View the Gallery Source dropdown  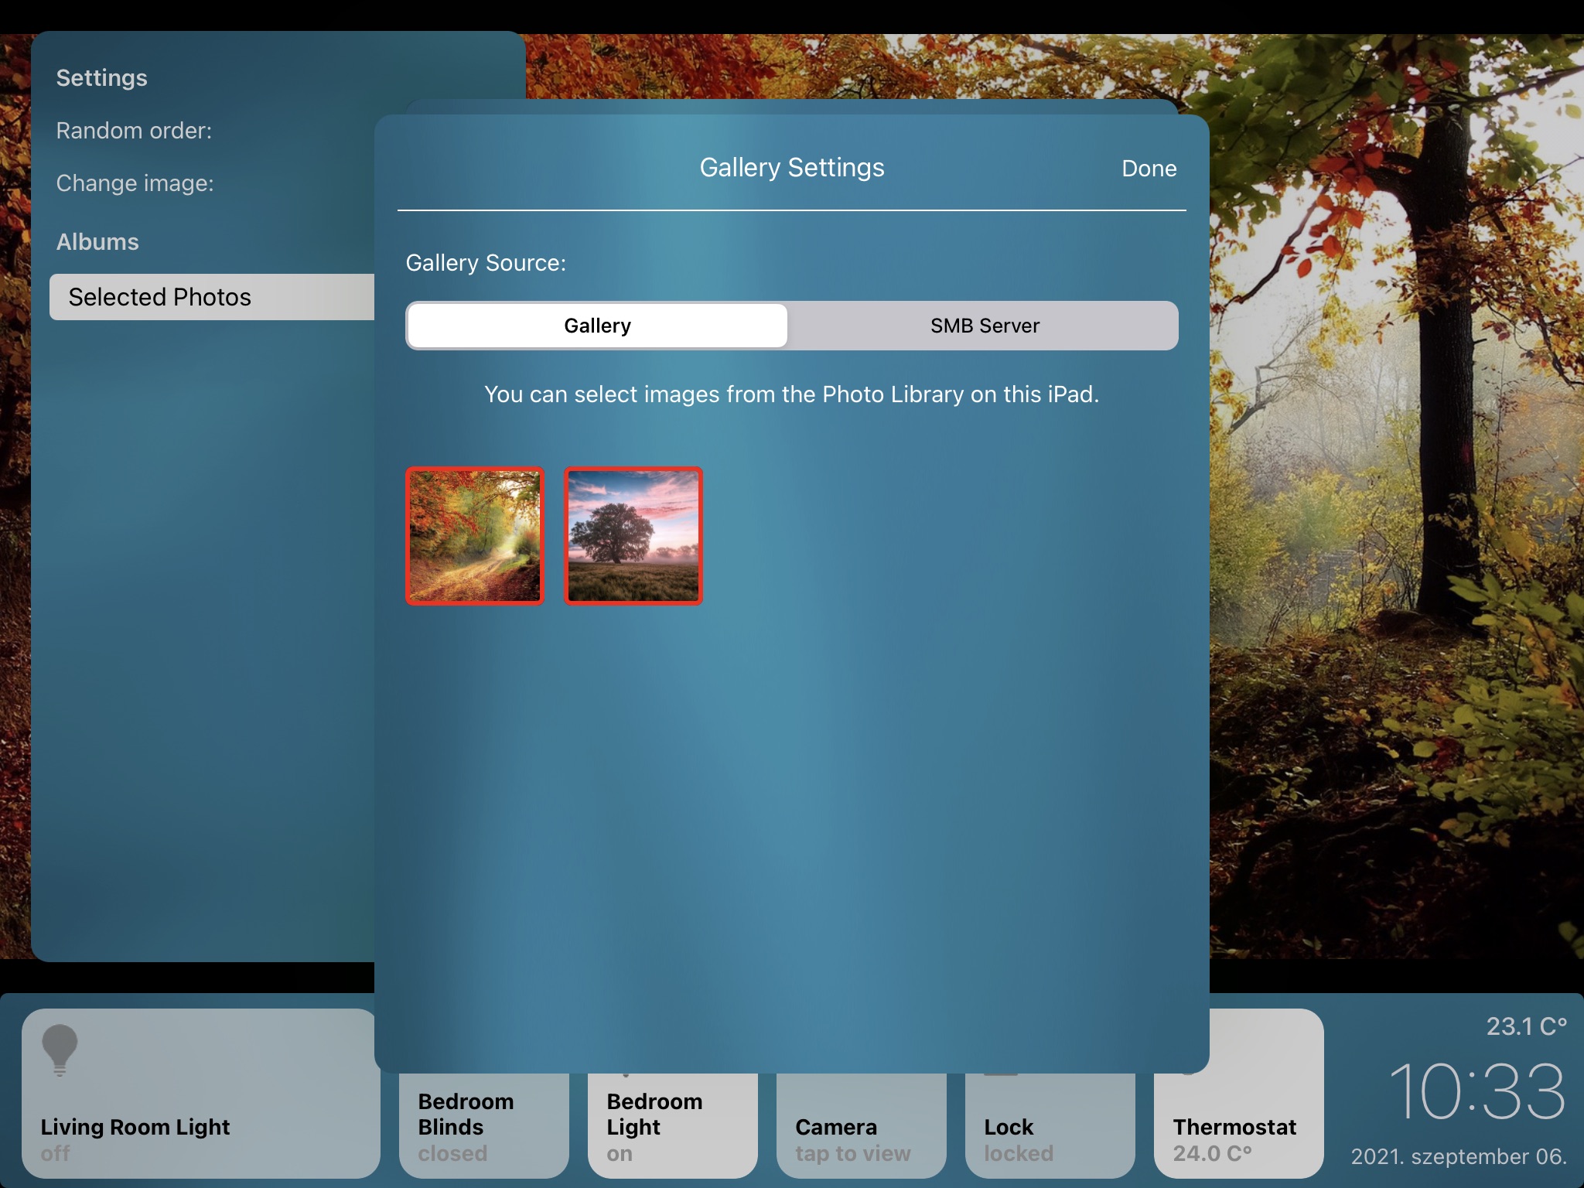(790, 324)
